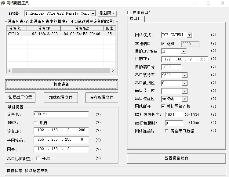The image size is (229, 177).
Task: Click help (?) next to 串口协商配置
Action: pos(98,158)
